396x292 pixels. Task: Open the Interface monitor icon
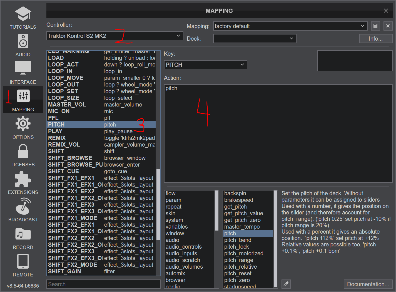coord(23,68)
